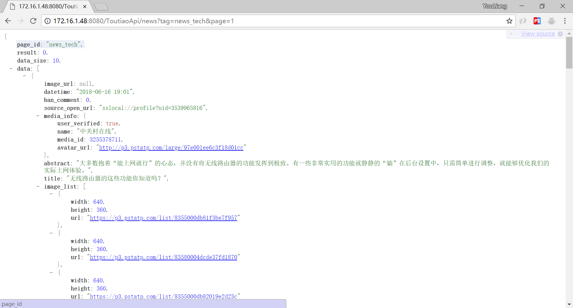The width and height of the screenshot is (573, 308).
Task: Click second image height 360 value
Action: (x=101, y=249)
